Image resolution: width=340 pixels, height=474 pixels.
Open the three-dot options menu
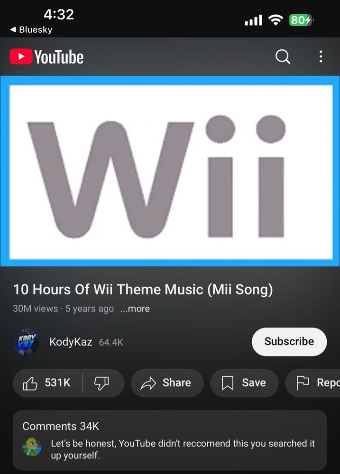pos(321,56)
